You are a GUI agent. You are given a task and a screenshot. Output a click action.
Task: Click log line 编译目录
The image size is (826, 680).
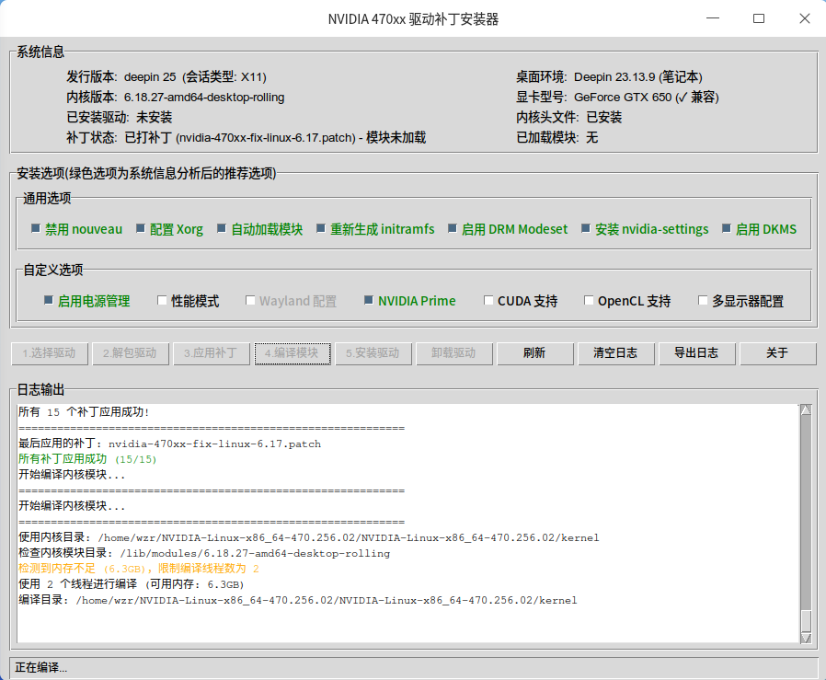pos(298,600)
